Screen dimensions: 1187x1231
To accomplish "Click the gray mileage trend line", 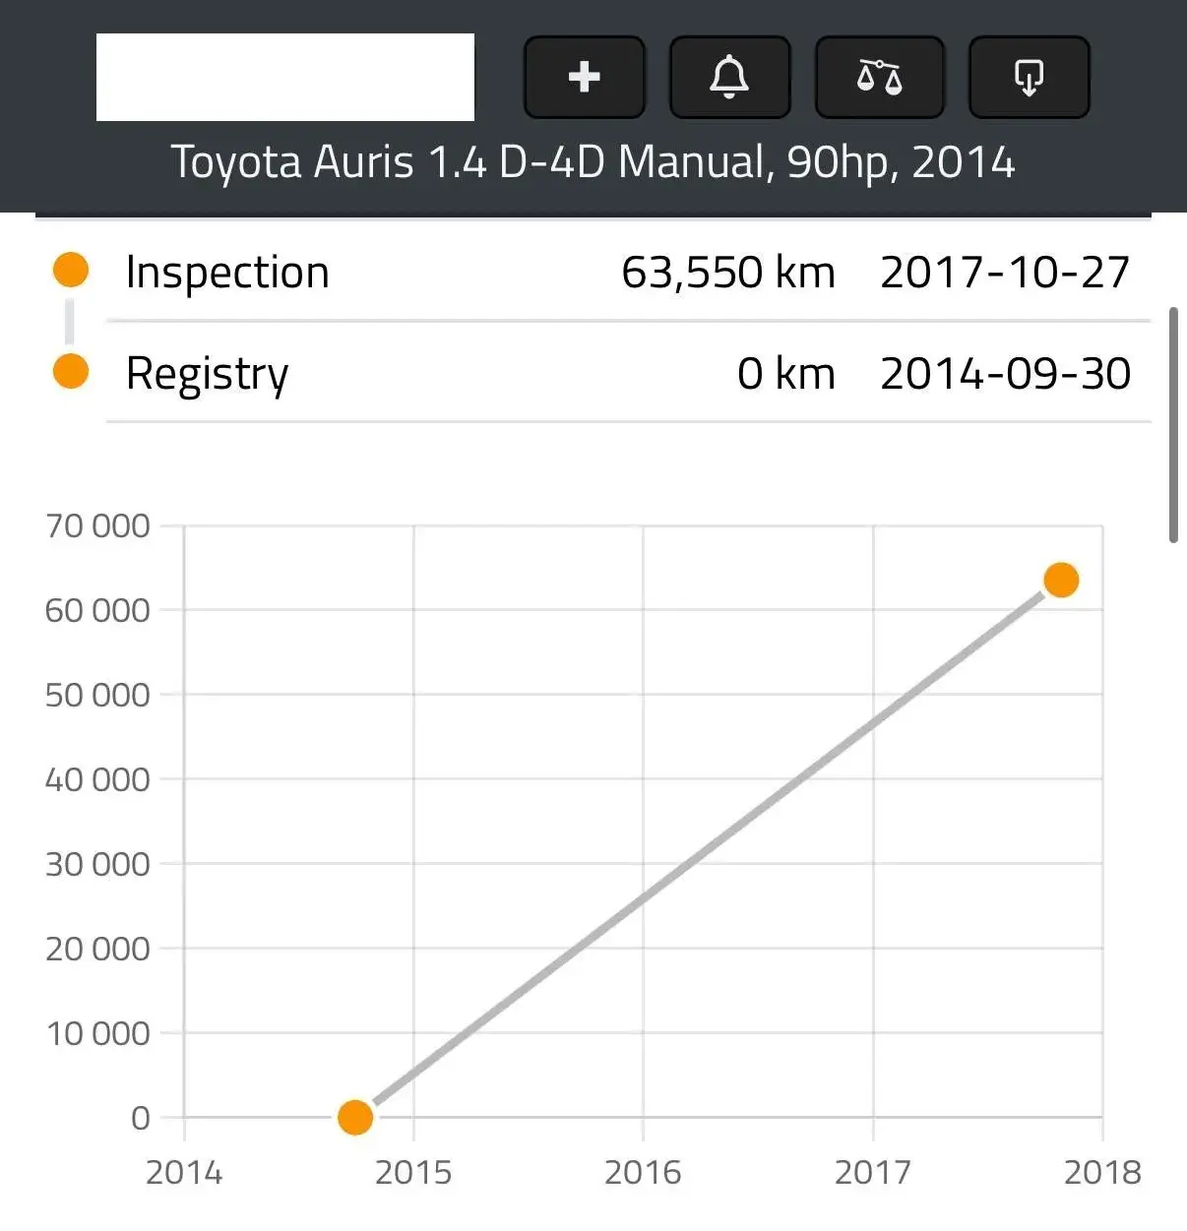I will click(x=709, y=849).
